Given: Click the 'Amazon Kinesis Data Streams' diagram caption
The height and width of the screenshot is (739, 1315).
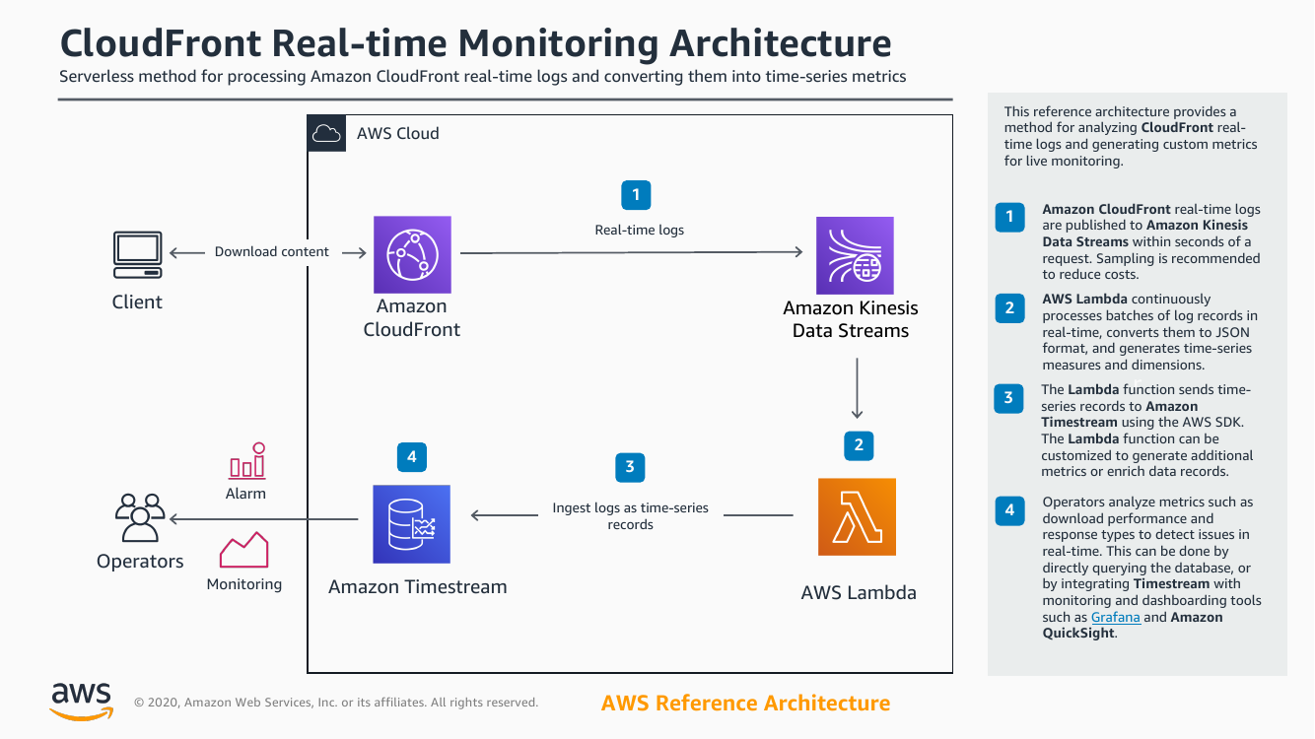Looking at the screenshot, I should [x=851, y=319].
